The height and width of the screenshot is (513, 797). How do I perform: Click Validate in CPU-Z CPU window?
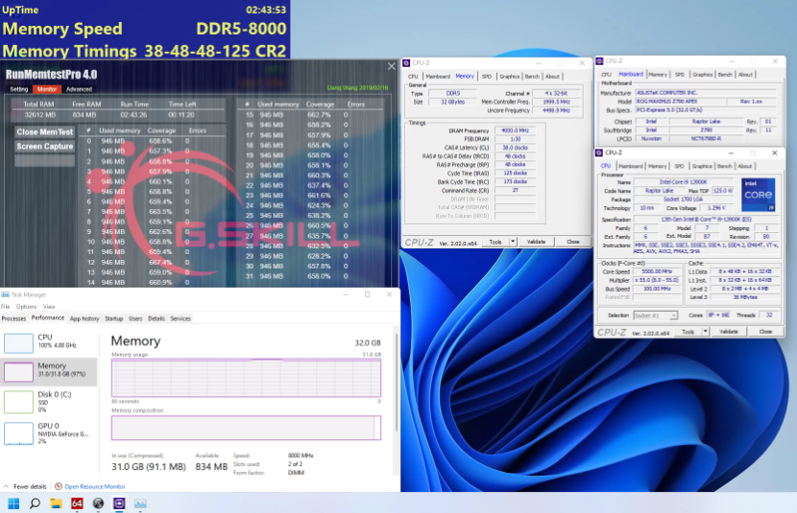point(729,332)
